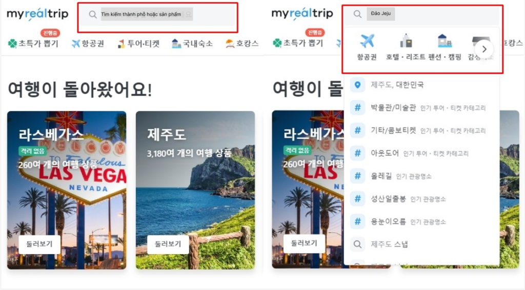
Task: Click the magnifier icon next to 제주도 스냅
Action: pos(357,244)
